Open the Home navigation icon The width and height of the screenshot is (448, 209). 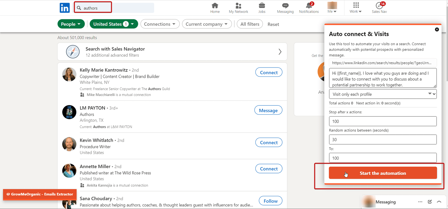pyautogui.click(x=215, y=8)
